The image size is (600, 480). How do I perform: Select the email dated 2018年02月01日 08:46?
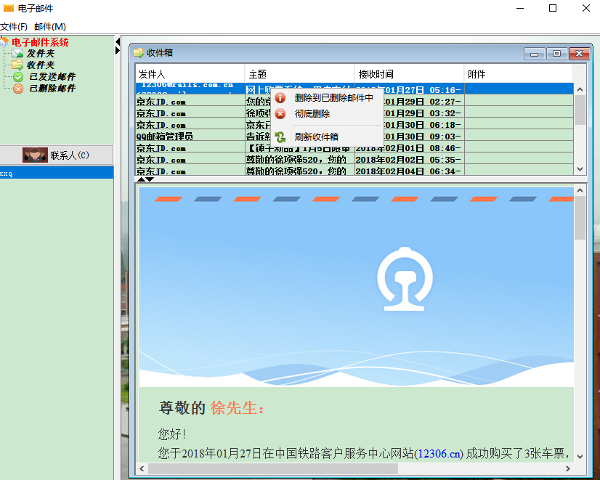click(x=354, y=147)
